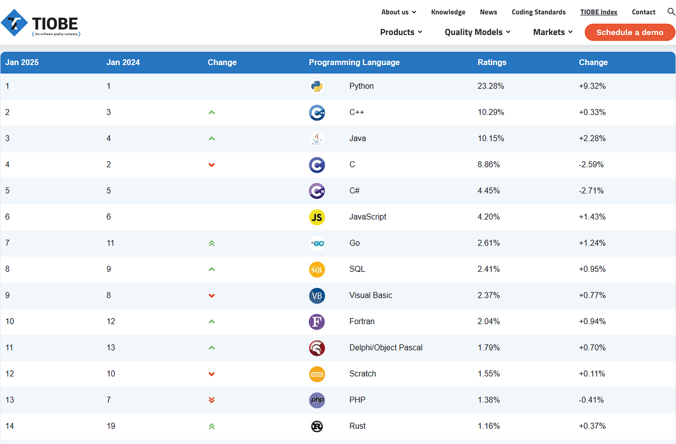The height and width of the screenshot is (444, 676).
Task: Click the Visual Basic language name
Action: click(371, 295)
